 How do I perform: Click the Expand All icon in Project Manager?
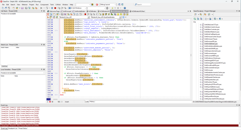[x=198, y=19]
